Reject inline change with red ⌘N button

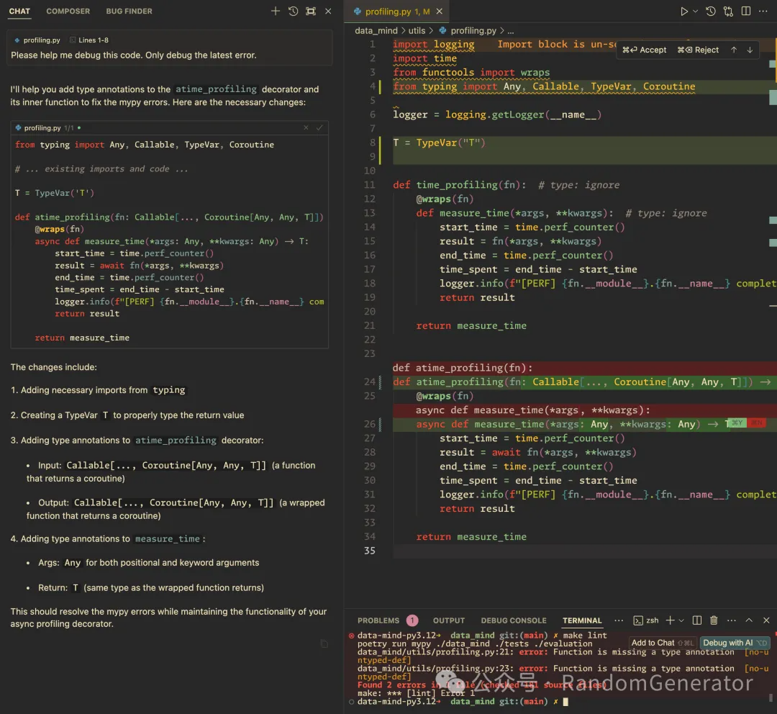click(x=756, y=423)
